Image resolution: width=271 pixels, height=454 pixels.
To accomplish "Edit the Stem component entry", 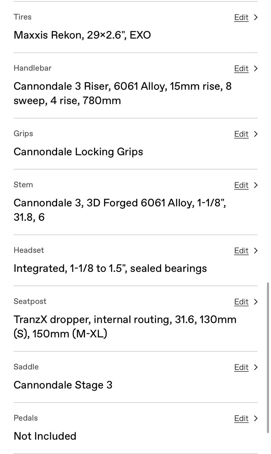I will 241,185.
